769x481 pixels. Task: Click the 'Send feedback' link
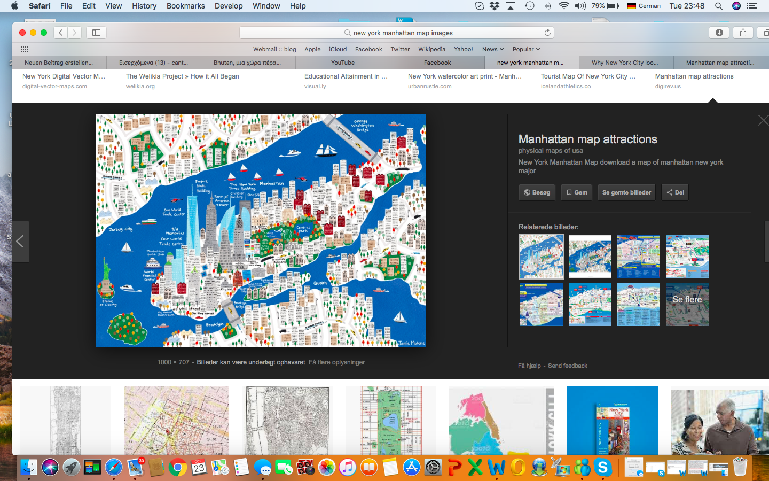(568, 366)
